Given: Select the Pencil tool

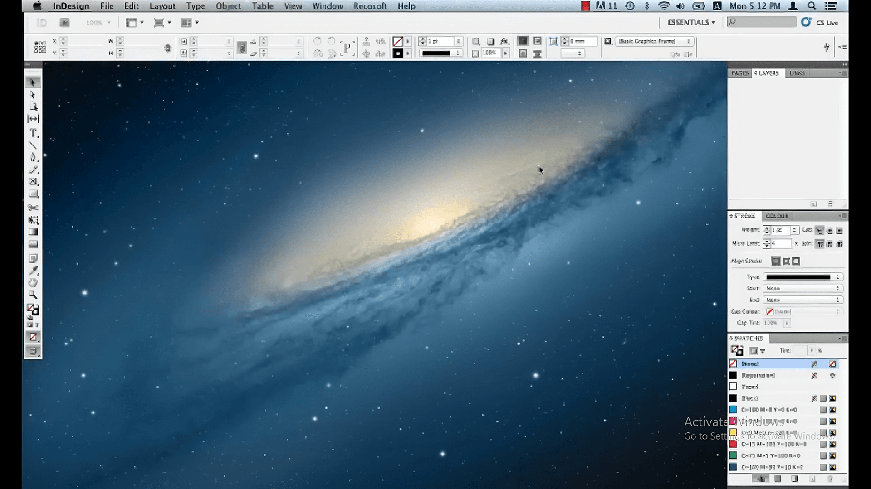Looking at the screenshot, I should pos(33,170).
